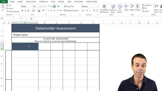Select bottom align icon
This screenshot has width=162, height=91.
click(x=54, y=6)
